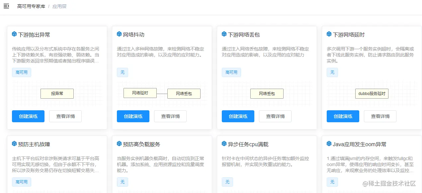The height and width of the screenshot is (193, 422).
Task: Open the 网络抖动 card title
Action: pos(134,35)
